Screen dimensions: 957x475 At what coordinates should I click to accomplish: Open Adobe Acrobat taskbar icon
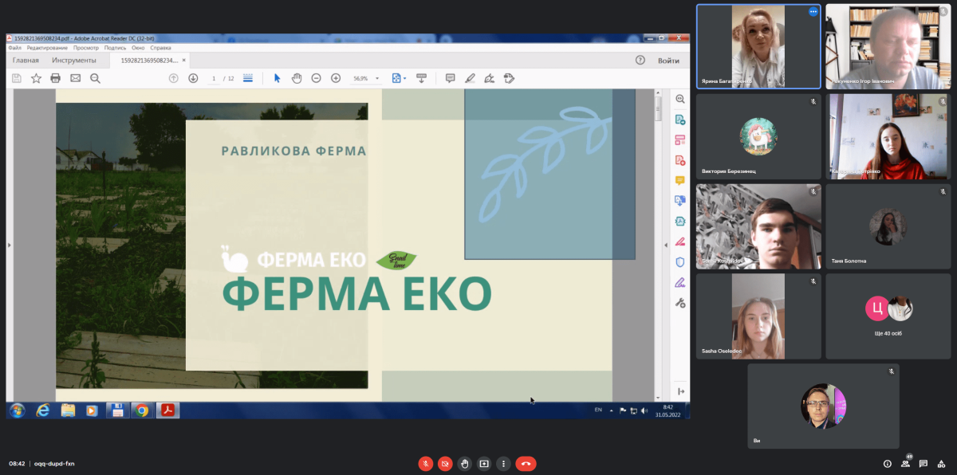click(x=167, y=410)
